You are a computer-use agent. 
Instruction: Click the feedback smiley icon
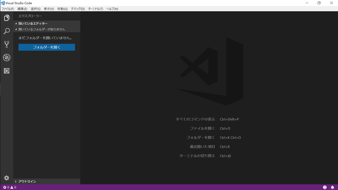[325, 187]
